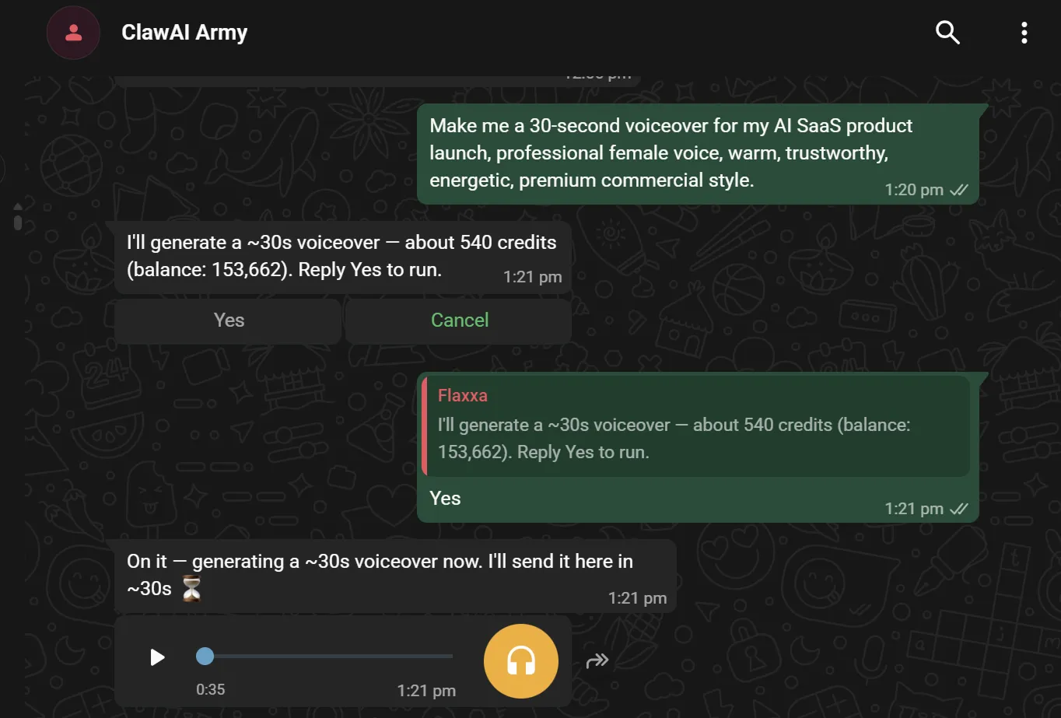Open the ClawAI Army chat title
Image resolution: width=1061 pixels, height=718 pixels.
(x=184, y=33)
